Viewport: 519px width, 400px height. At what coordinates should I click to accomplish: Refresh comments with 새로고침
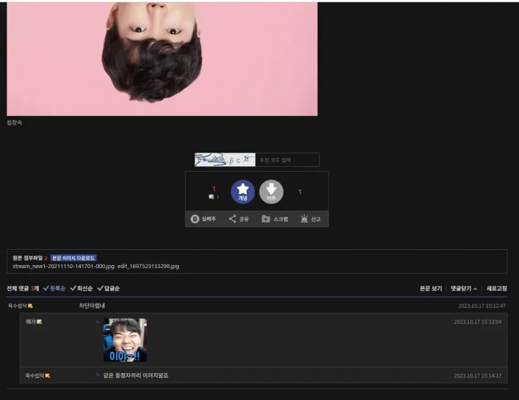coord(496,288)
